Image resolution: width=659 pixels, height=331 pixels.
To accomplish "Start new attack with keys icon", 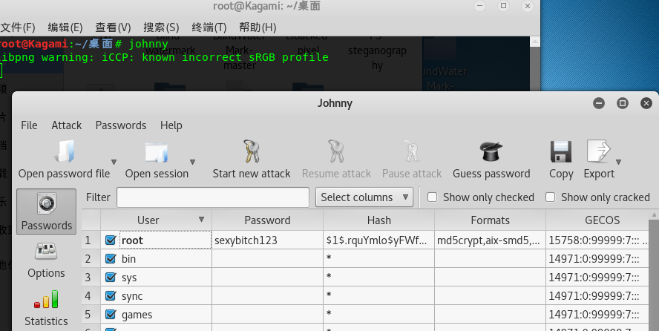I will click(x=252, y=151).
